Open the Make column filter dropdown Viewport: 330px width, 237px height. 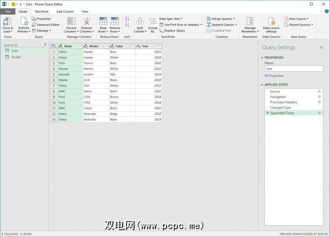tap(80, 46)
